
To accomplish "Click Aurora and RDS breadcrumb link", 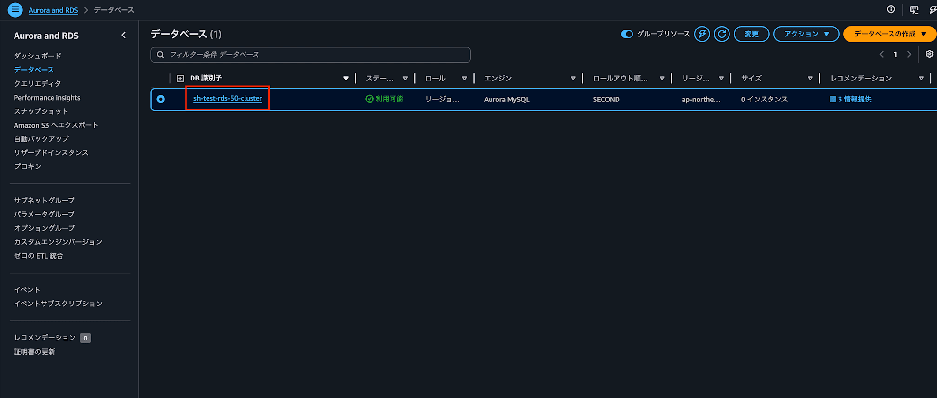I will coord(53,10).
